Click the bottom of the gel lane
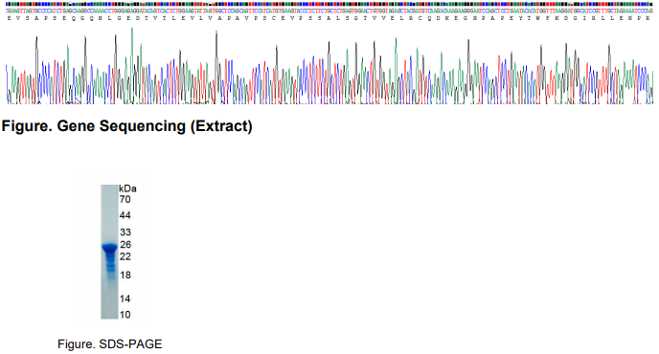 (110, 316)
